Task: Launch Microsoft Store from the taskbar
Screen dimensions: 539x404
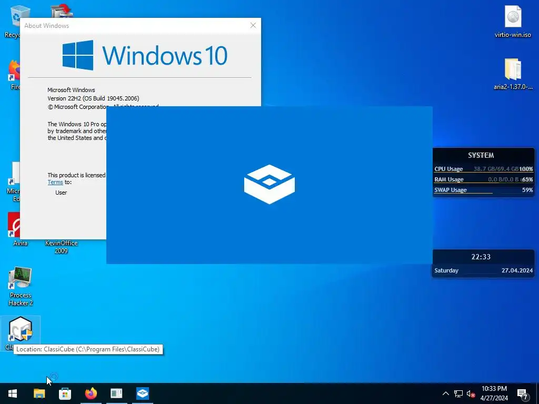Action: coord(65,393)
